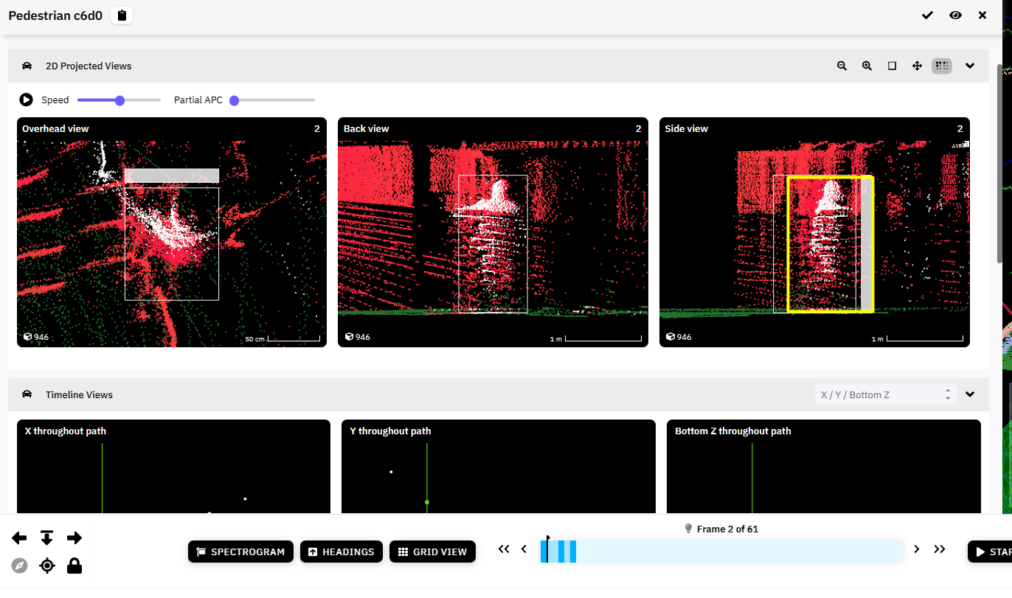
Task: Click the point count icon in Overhead view
Action: pos(27,337)
